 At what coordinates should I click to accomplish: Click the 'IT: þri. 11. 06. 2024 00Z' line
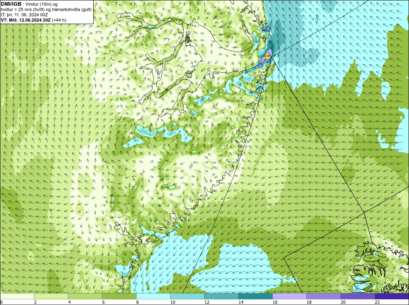[24, 15]
